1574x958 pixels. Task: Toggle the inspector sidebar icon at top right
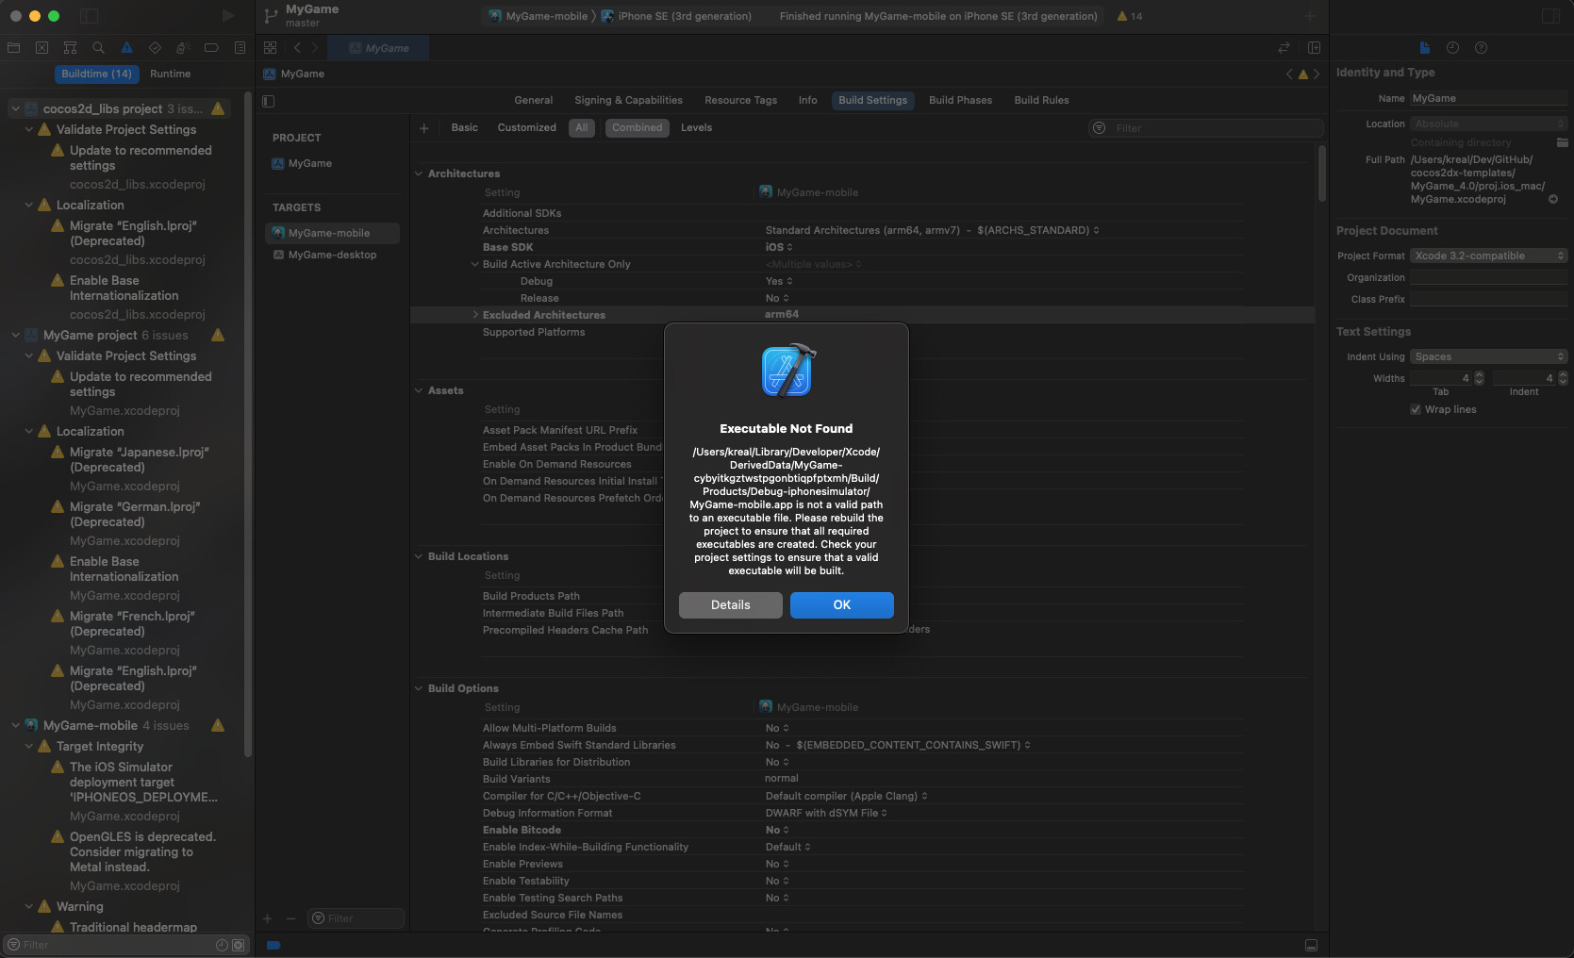[x=1550, y=16]
